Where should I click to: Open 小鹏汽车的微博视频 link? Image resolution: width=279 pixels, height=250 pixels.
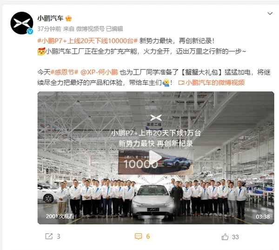pos(215,83)
